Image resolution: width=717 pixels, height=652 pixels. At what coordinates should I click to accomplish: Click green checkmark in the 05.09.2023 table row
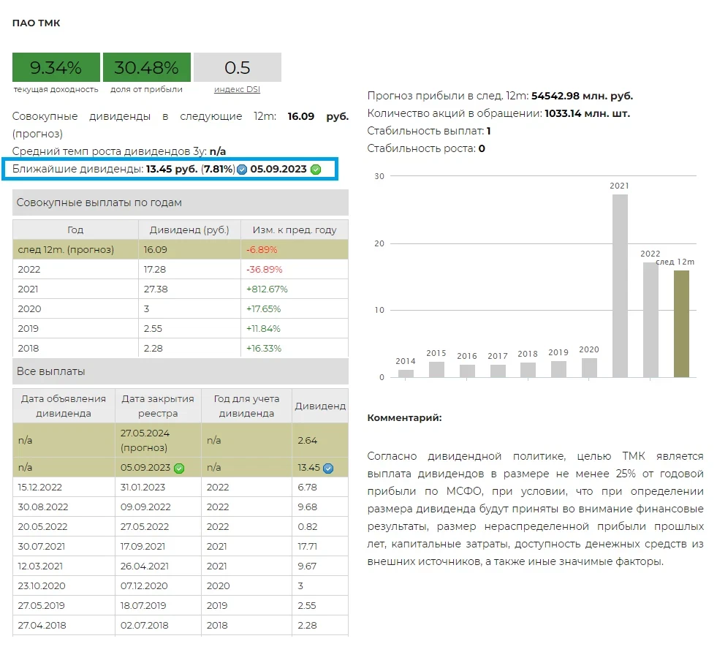point(179,468)
